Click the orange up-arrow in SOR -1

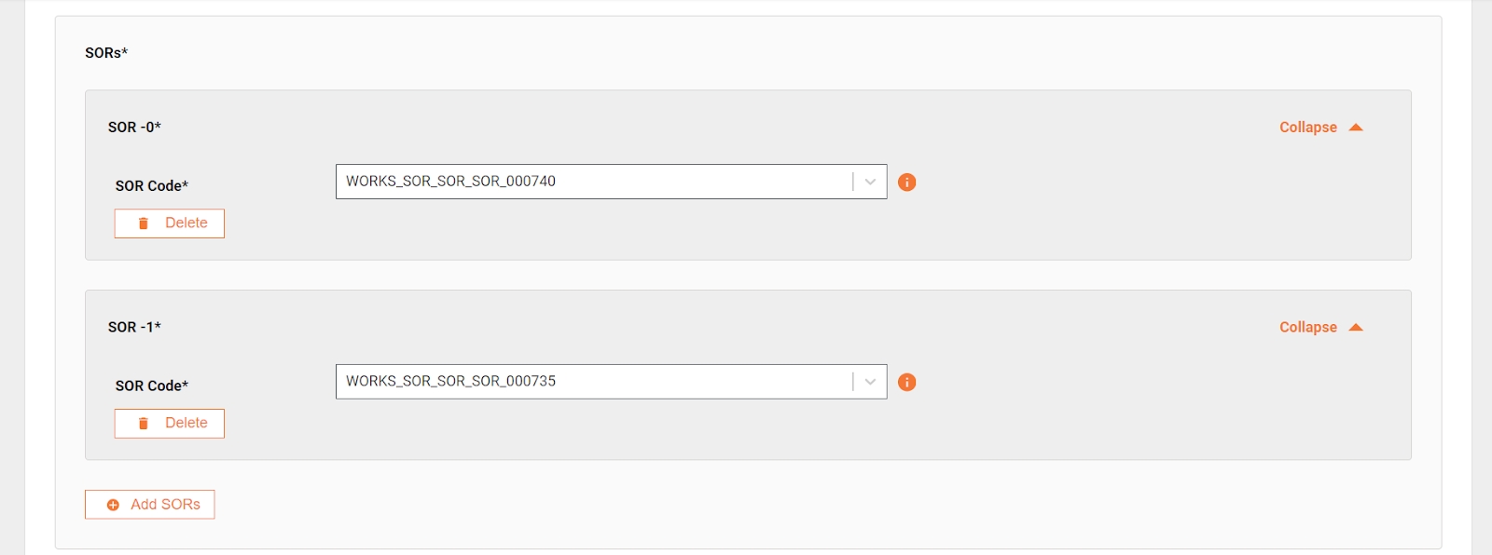pyautogui.click(x=1356, y=328)
